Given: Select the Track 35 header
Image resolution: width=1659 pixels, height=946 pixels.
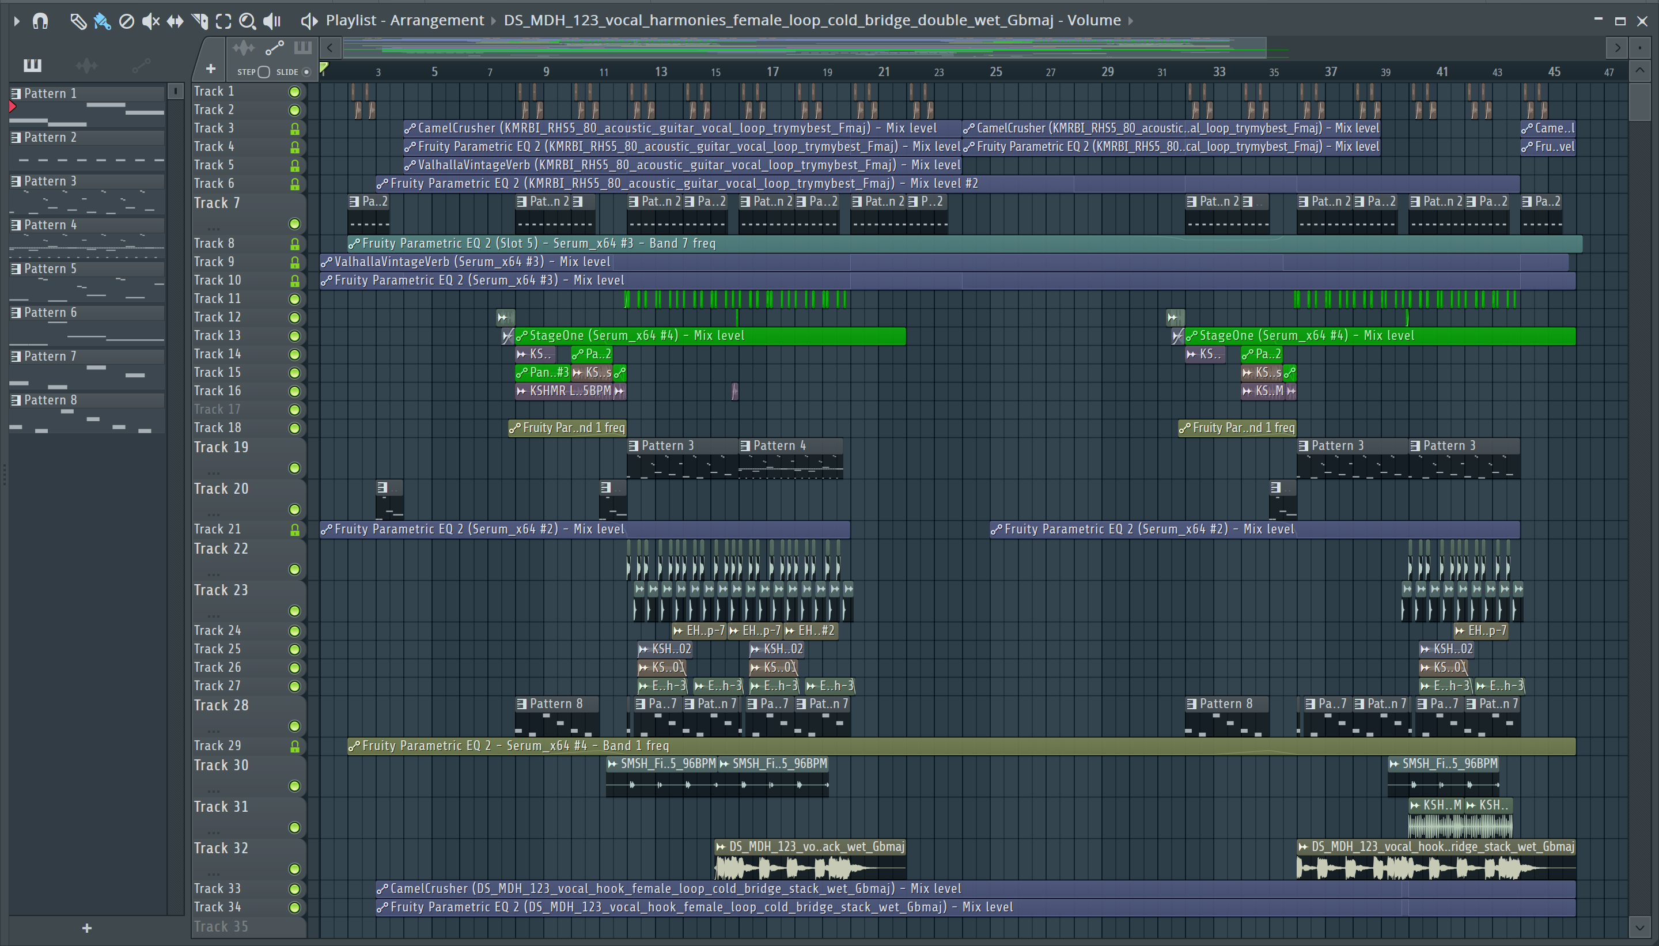Looking at the screenshot, I should tap(248, 926).
